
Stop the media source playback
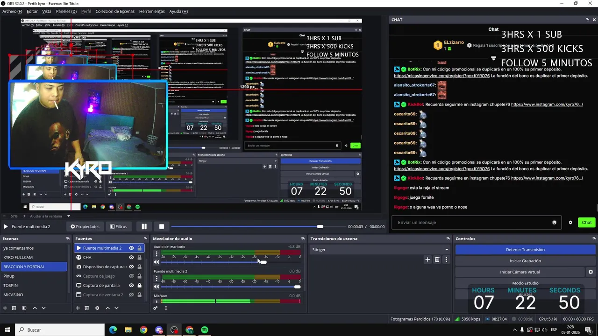click(161, 226)
